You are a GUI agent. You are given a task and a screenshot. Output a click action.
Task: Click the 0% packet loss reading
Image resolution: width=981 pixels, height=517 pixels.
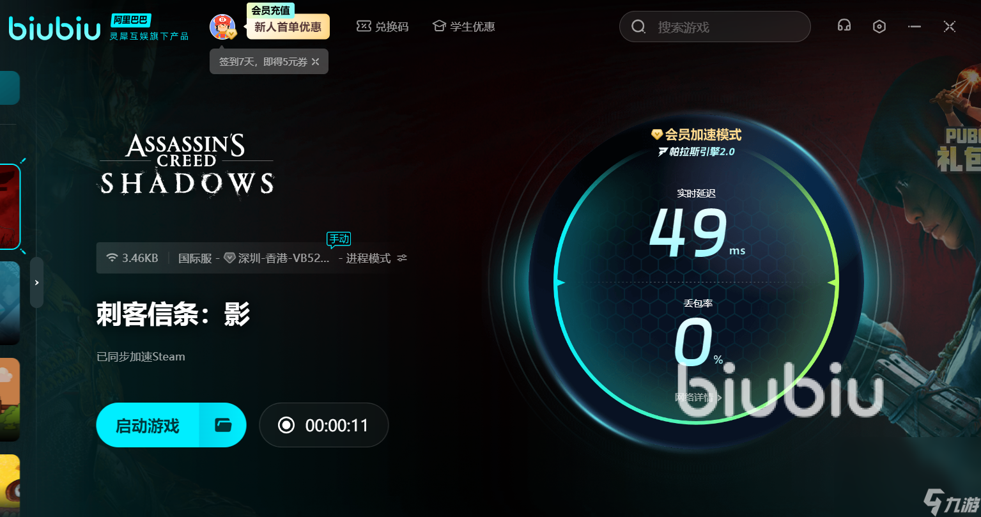698,343
